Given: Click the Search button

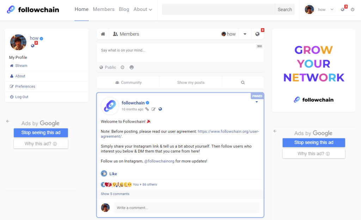Looking at the screenshot, I should point(285,9).
